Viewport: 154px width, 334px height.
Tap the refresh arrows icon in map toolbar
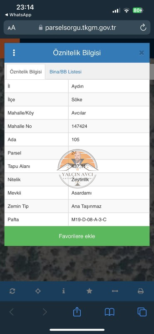point(12,291)
